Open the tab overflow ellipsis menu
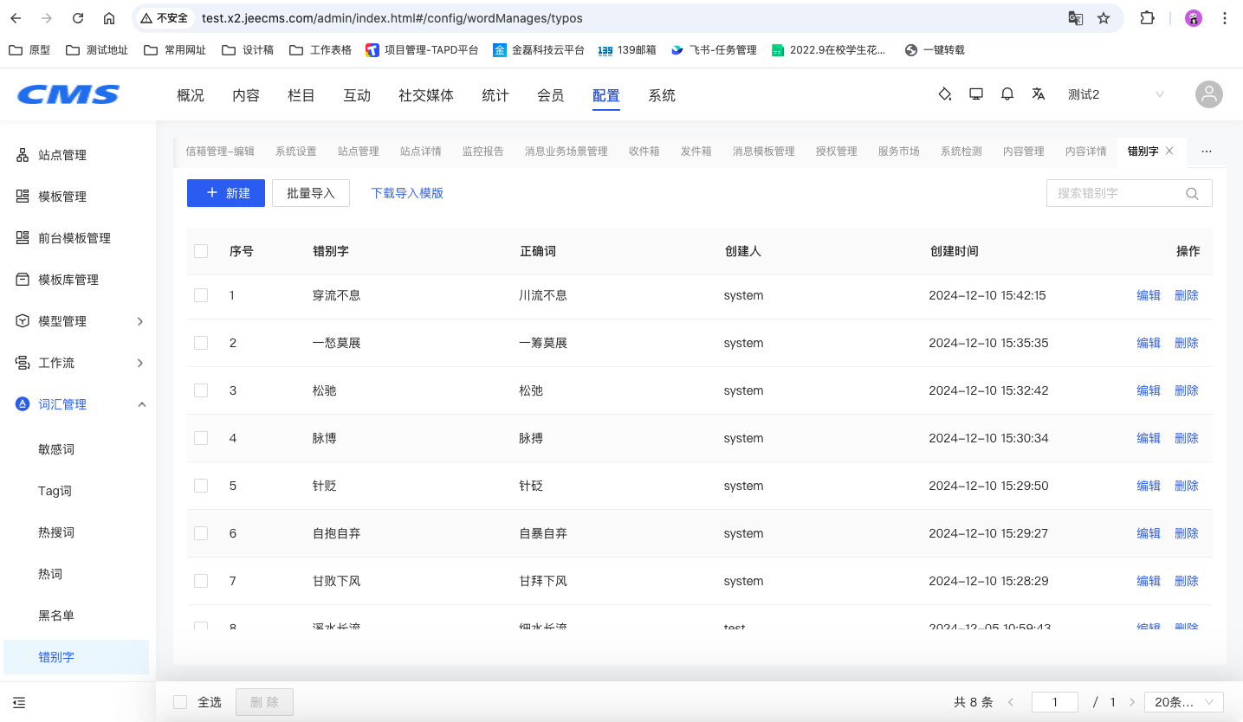Image resolution: width=1243 pixels, height=722 pixels. click(1207, 151)
